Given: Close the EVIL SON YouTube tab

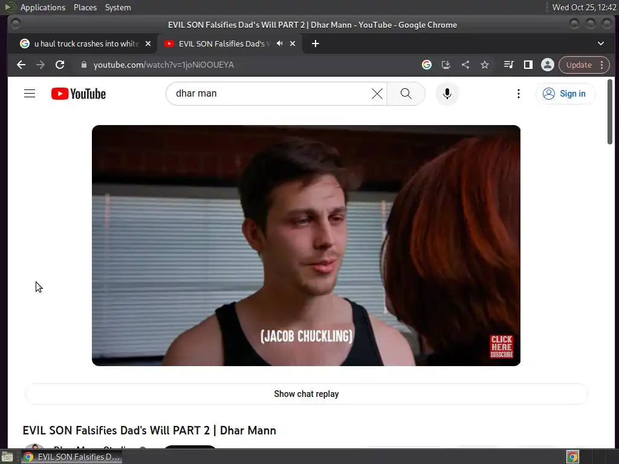Looking at the screenshot, I should (x=293, y=43).
